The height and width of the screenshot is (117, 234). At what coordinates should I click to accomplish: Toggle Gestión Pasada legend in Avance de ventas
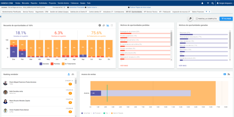tap(117, 113)
